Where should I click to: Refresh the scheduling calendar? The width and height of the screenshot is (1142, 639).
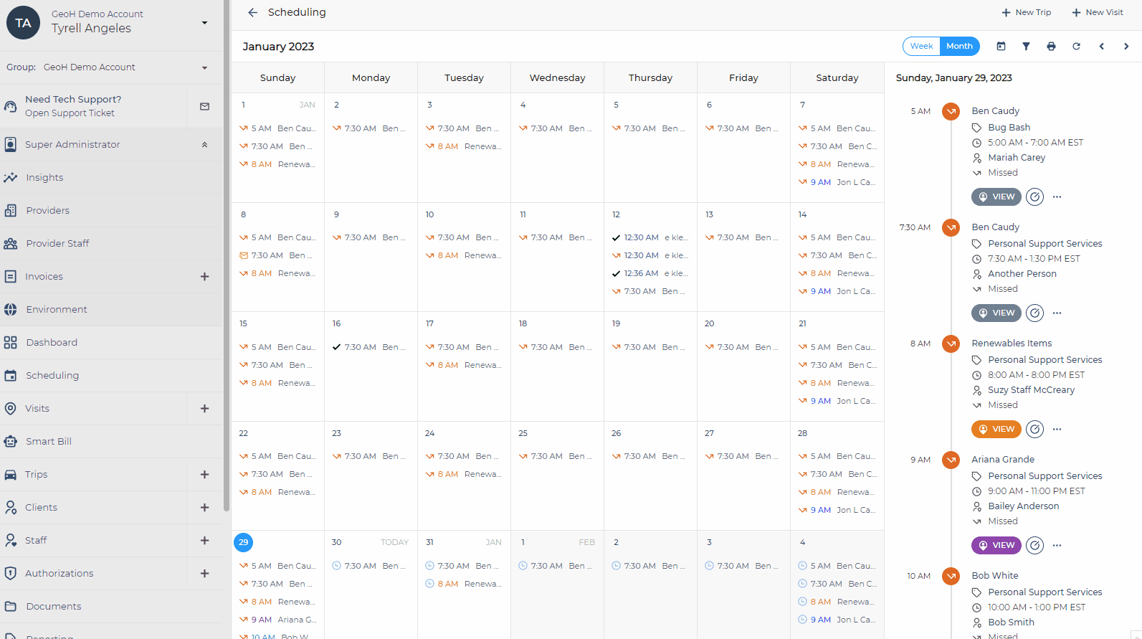point(1076,47)
